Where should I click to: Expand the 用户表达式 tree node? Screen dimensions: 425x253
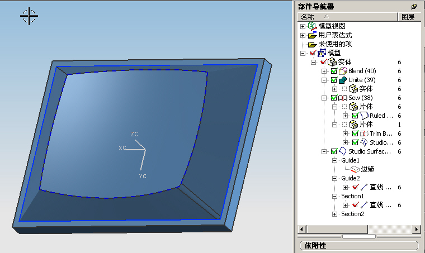coord(303,35)
